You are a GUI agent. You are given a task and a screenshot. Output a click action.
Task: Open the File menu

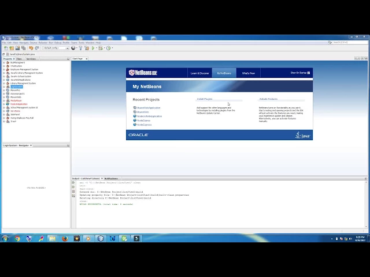pos(4,43)
